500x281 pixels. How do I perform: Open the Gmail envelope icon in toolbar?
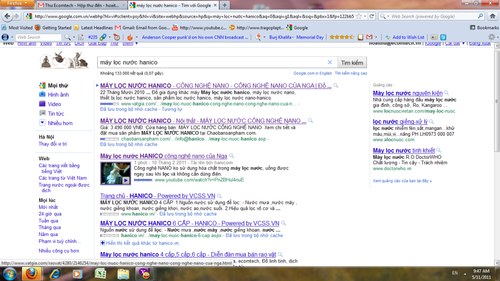point(370,37)
